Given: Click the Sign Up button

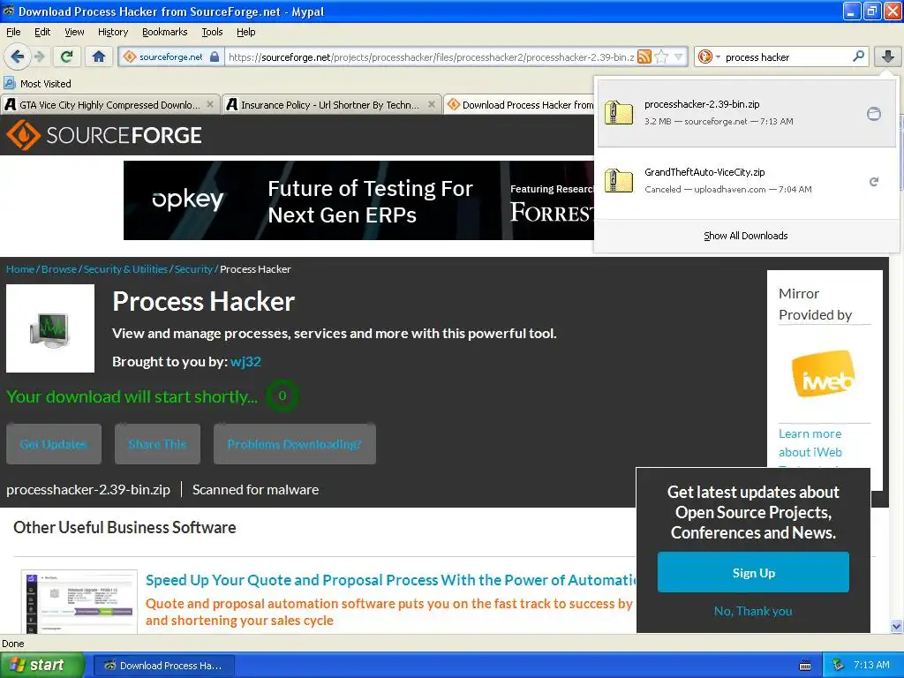Looking at the screenshot, I should (753, 572).
